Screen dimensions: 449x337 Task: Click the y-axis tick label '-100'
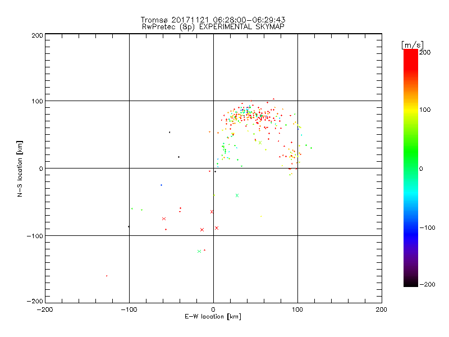(35, 236)
